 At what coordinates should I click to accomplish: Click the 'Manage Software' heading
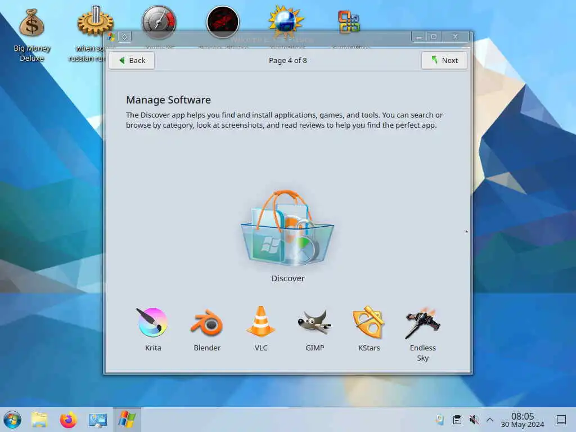pos(168,100)
